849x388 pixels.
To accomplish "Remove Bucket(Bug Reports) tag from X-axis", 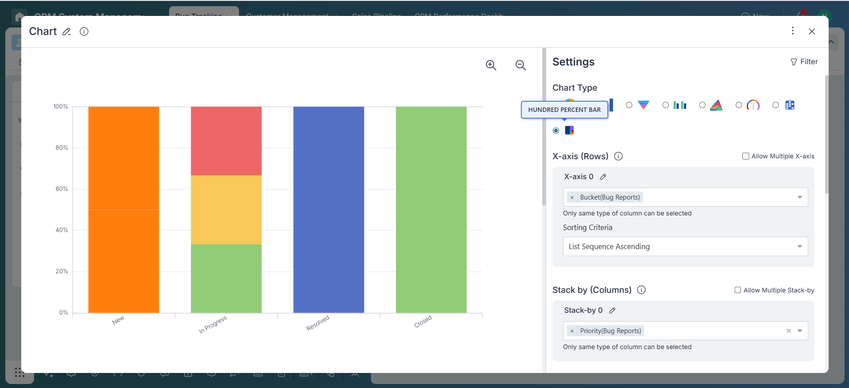I will [x=572, y=197].
